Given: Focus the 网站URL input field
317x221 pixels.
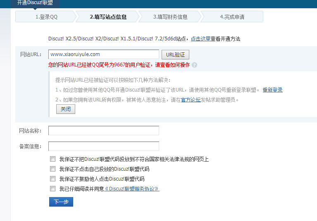Looking at the screenshot, I should [104, 54].
